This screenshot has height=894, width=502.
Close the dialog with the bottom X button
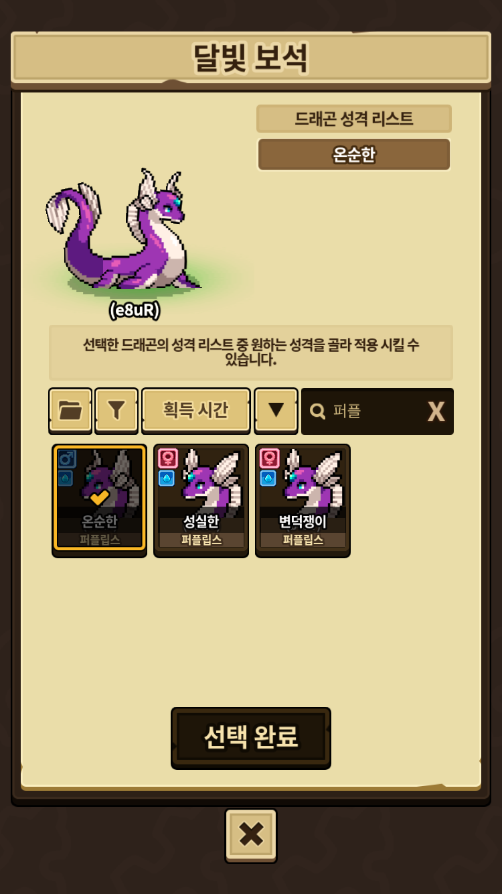(x=251, y=834)
